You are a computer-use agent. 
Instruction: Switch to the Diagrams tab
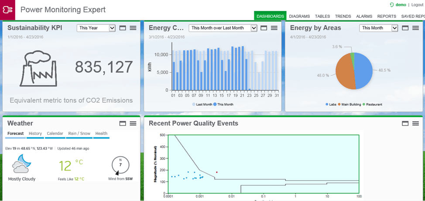pyautogui.click(x=299, y=16)
